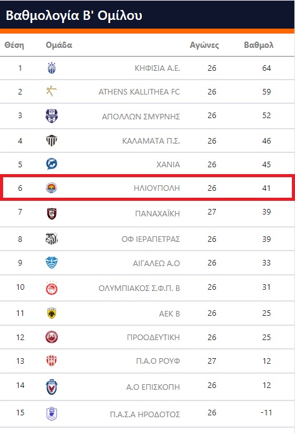Viewport: 295px width, 434px height.
Task: Click the ΑΕΚ Β yellow eagle crest
Action: click(52, 313)
